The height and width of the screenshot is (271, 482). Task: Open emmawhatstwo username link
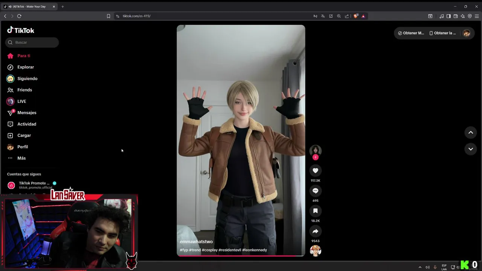(x=196, y=242)
